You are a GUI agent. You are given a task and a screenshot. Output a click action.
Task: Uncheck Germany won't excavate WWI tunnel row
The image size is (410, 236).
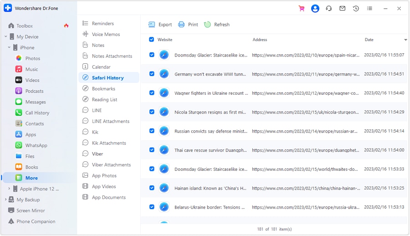pyautogui.click(x=152, y=74)
